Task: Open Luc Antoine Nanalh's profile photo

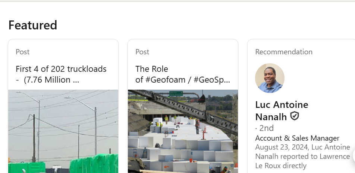Action: coord(270,78)
